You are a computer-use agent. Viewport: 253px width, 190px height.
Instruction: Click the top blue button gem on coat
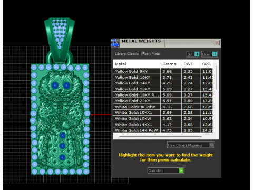tap(63, 136)
